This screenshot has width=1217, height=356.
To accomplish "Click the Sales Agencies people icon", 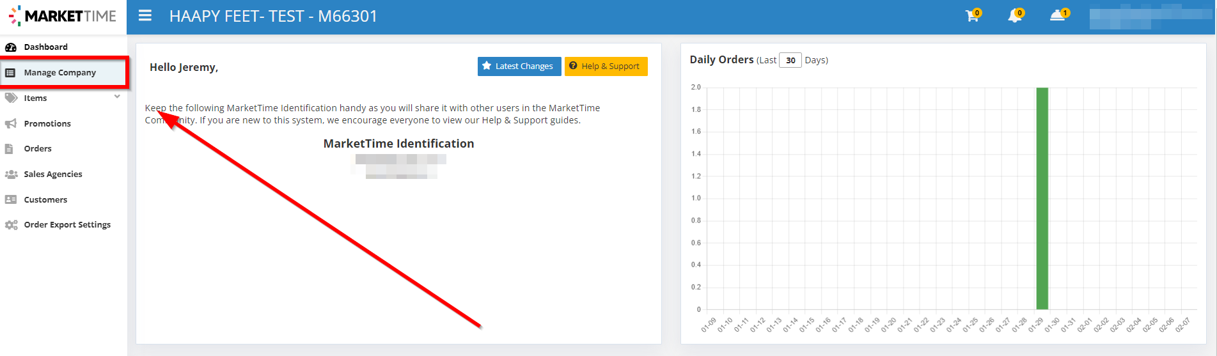I will (x=11, y=174).
